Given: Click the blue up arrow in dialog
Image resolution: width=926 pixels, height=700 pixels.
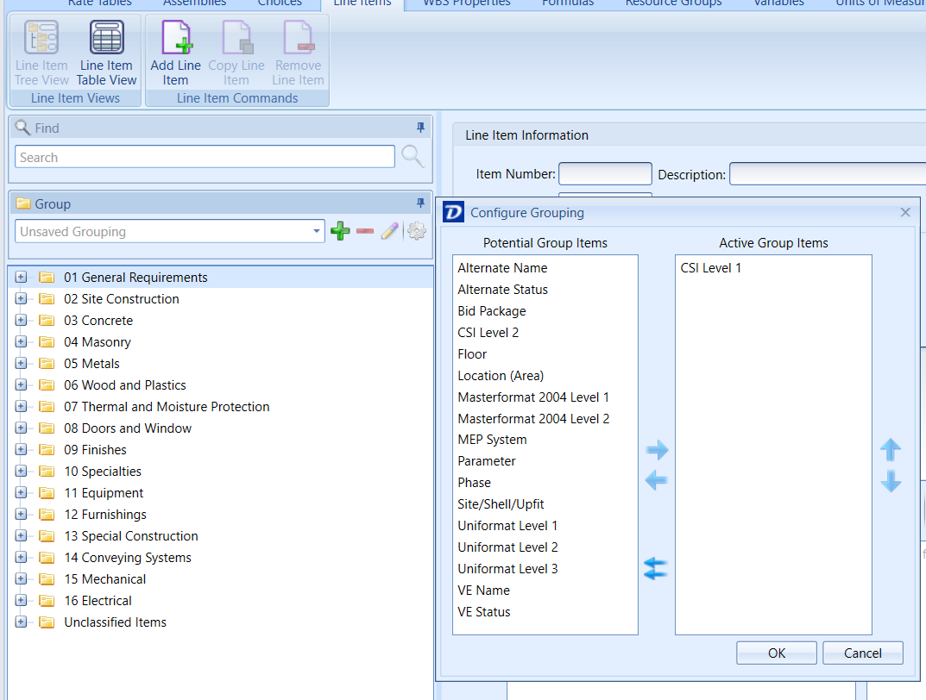Looking at the screenshot, I should pyautogui.click(x=891, y=450).
